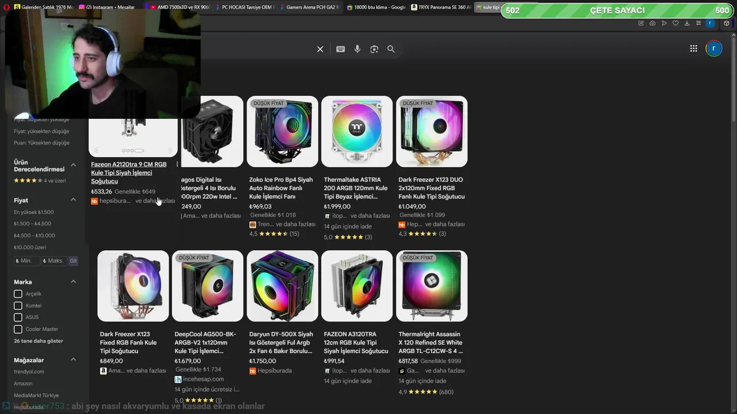Click the magnifier search icon
Image resolution: width=737 pixels, height=414 pixels.
[x=391, y=49]
